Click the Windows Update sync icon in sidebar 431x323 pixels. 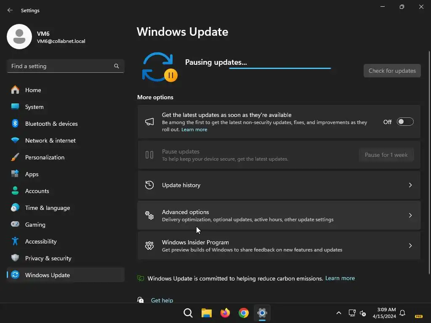[x=15, y=275]
